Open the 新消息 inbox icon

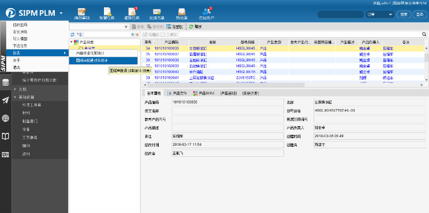[x=181, y=13]
